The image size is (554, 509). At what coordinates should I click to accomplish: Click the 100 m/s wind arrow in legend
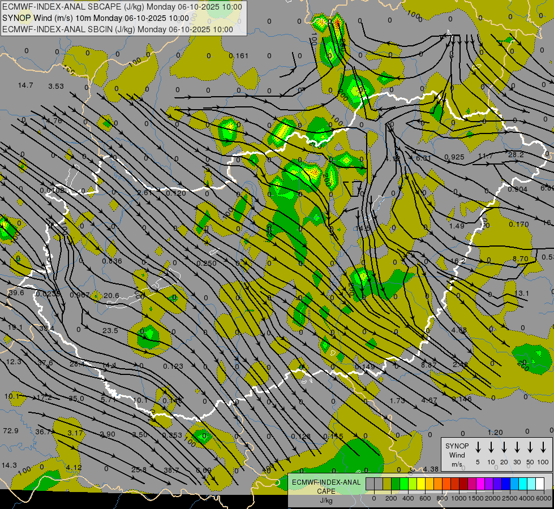543,447
